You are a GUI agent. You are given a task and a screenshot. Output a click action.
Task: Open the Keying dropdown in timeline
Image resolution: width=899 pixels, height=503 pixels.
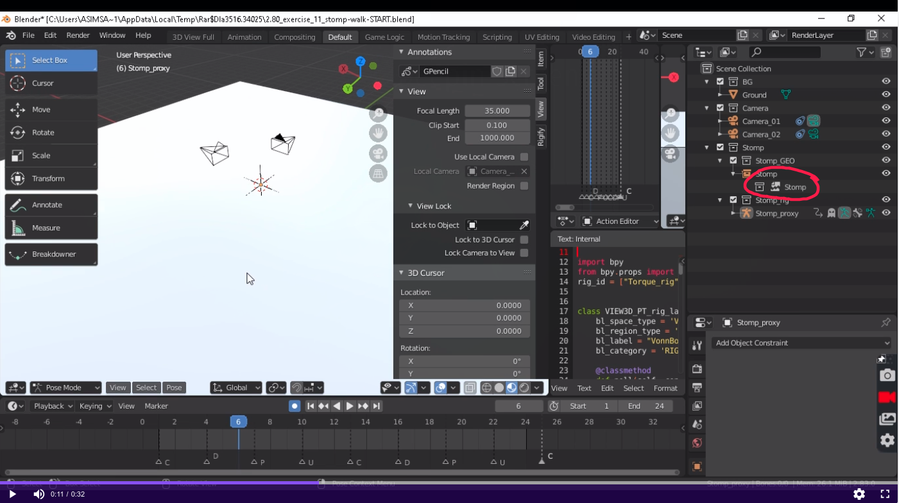point(95,406)
